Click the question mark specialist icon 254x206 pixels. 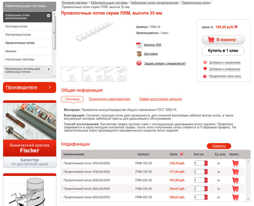139,63
